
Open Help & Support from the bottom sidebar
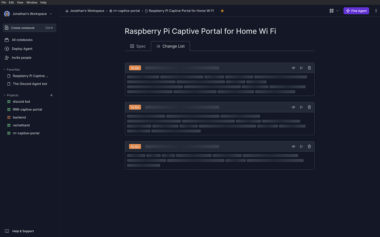[22, 231]
